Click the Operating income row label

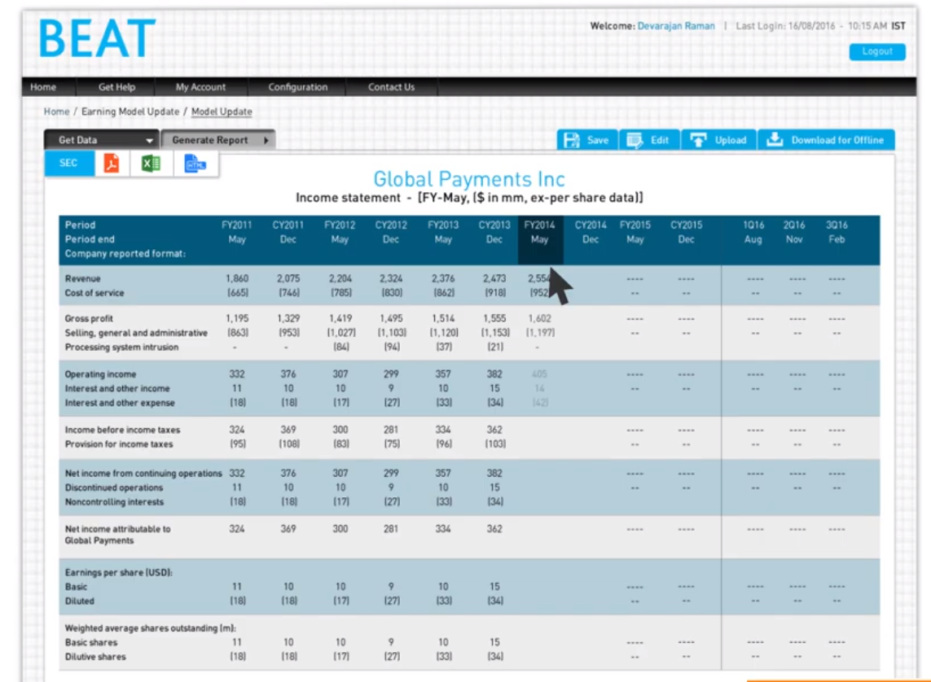click(x=100, y=374)
